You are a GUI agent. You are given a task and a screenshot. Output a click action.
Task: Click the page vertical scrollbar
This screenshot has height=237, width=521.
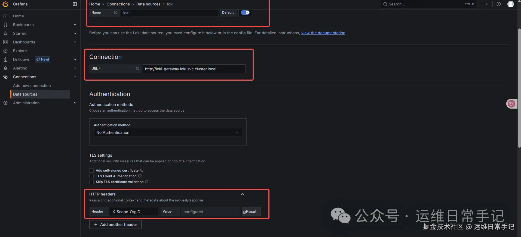[x=519, y=88]
